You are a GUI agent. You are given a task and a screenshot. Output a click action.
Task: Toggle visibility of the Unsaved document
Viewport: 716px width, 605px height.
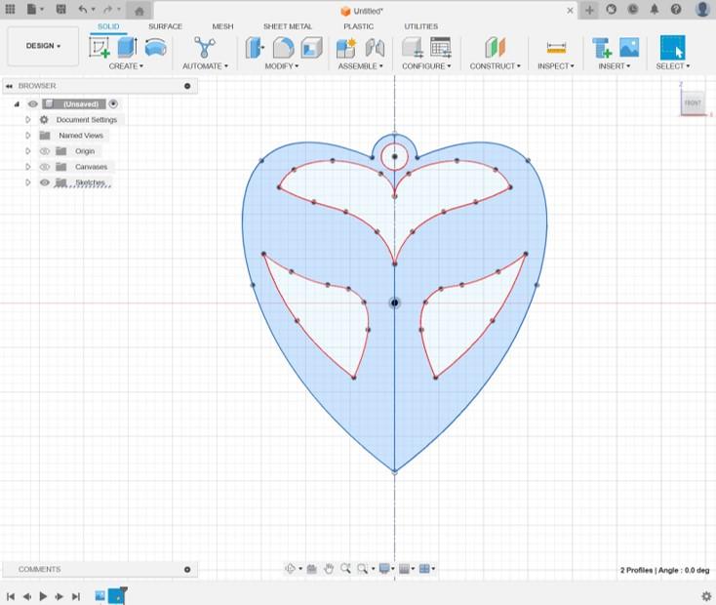33,104
